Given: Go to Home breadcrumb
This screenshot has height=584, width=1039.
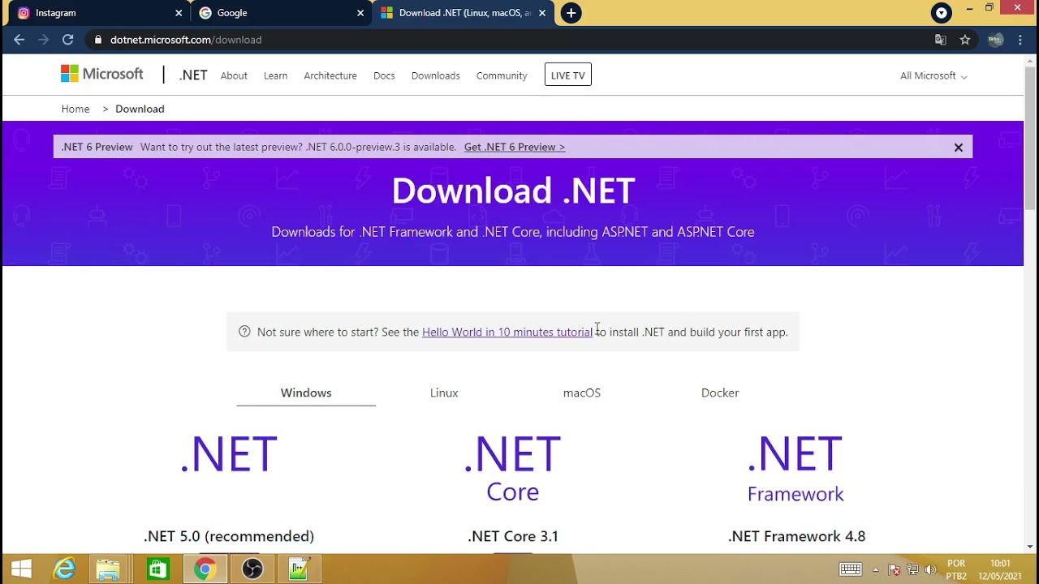Looking at the screenshot, I should coord(75,109).
